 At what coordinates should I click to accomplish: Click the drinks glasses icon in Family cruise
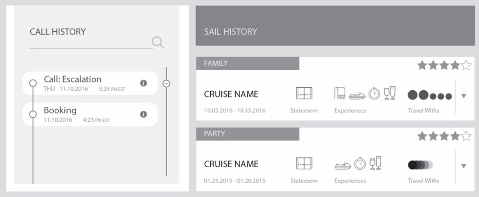(390, 93)
